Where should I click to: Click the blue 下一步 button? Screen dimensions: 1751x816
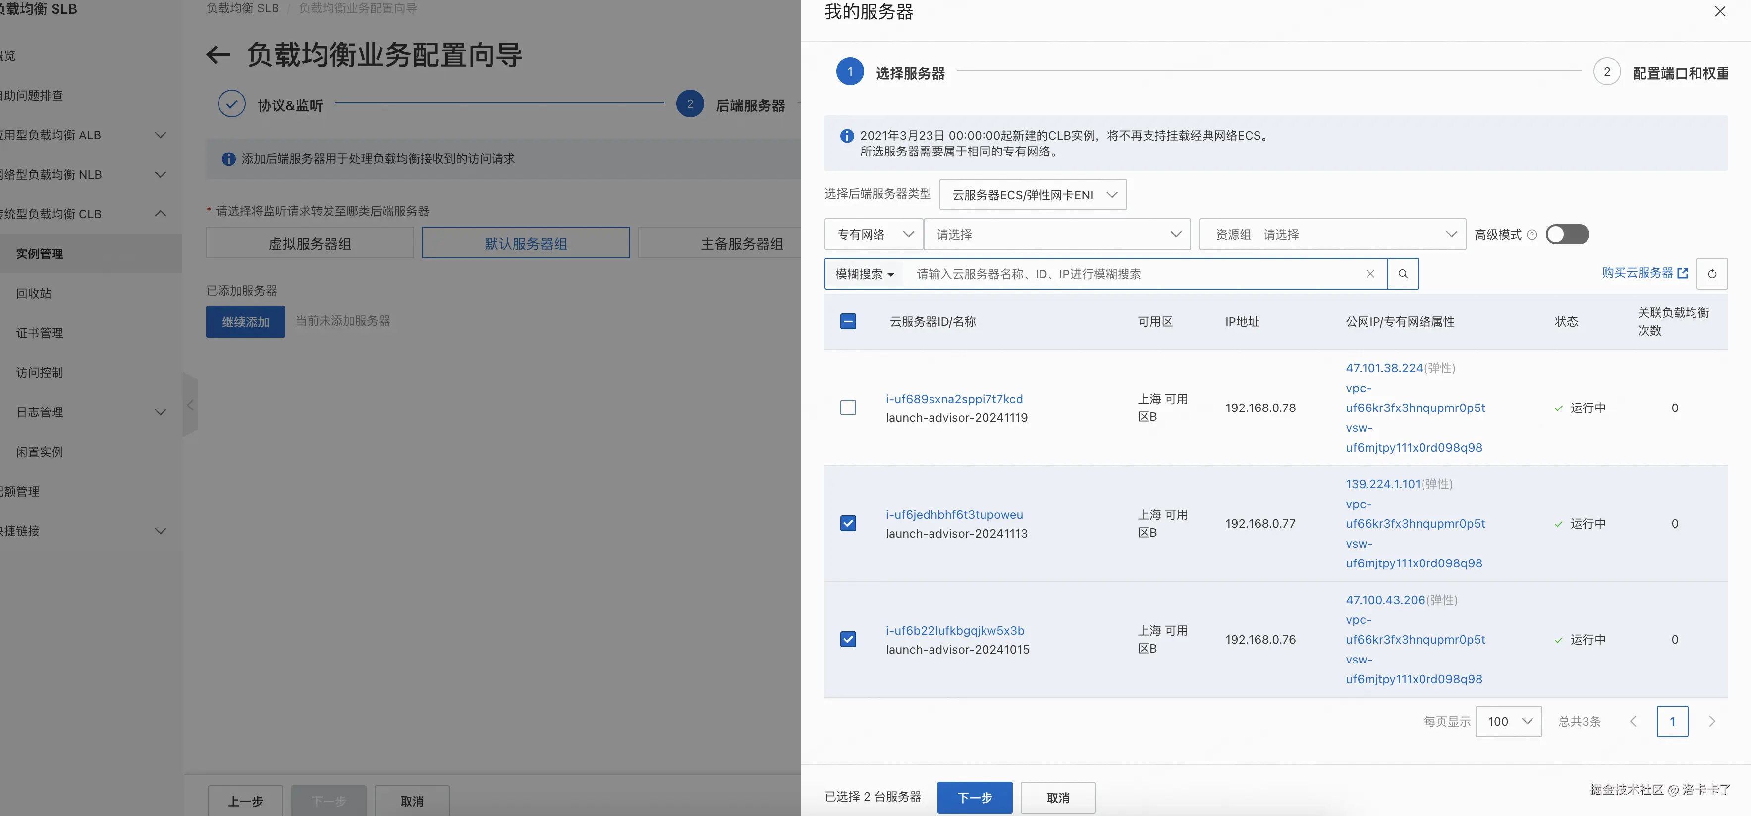(974, 798)
